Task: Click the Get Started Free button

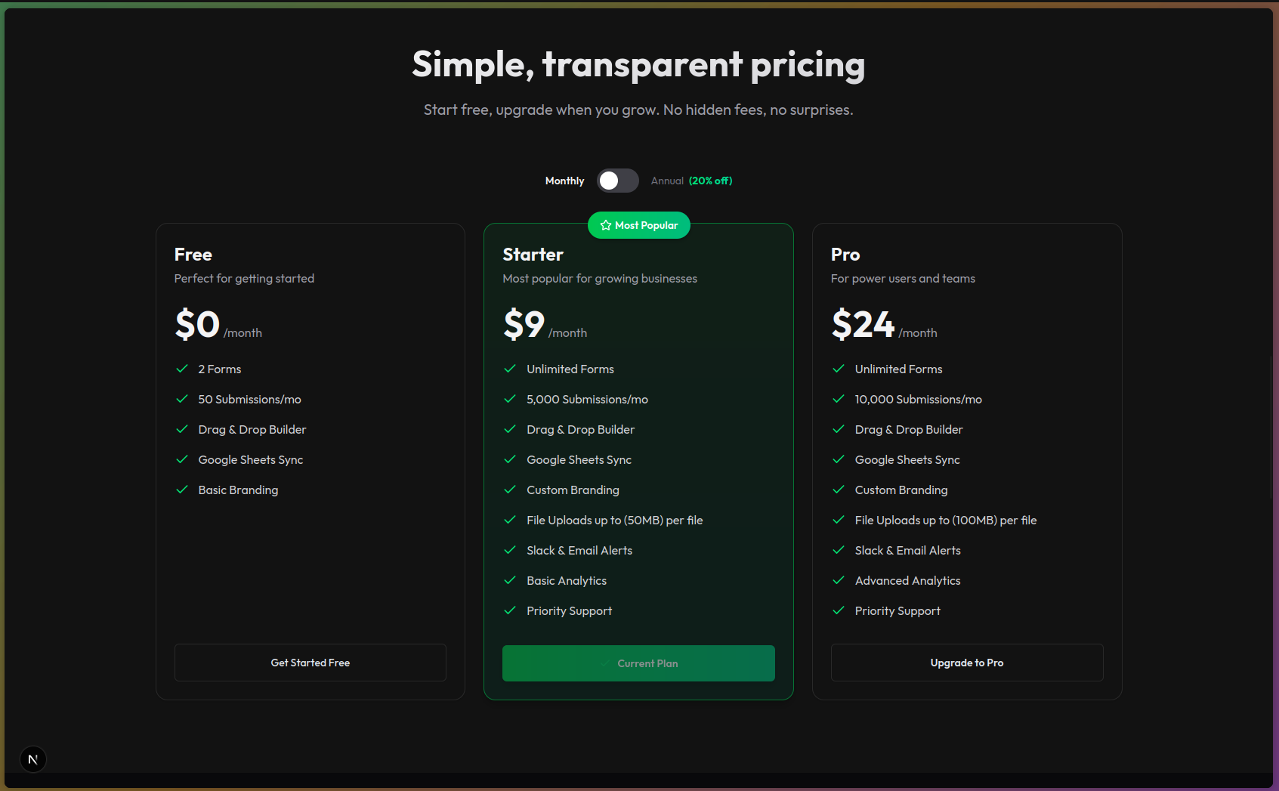Action: tap(310, 663)
